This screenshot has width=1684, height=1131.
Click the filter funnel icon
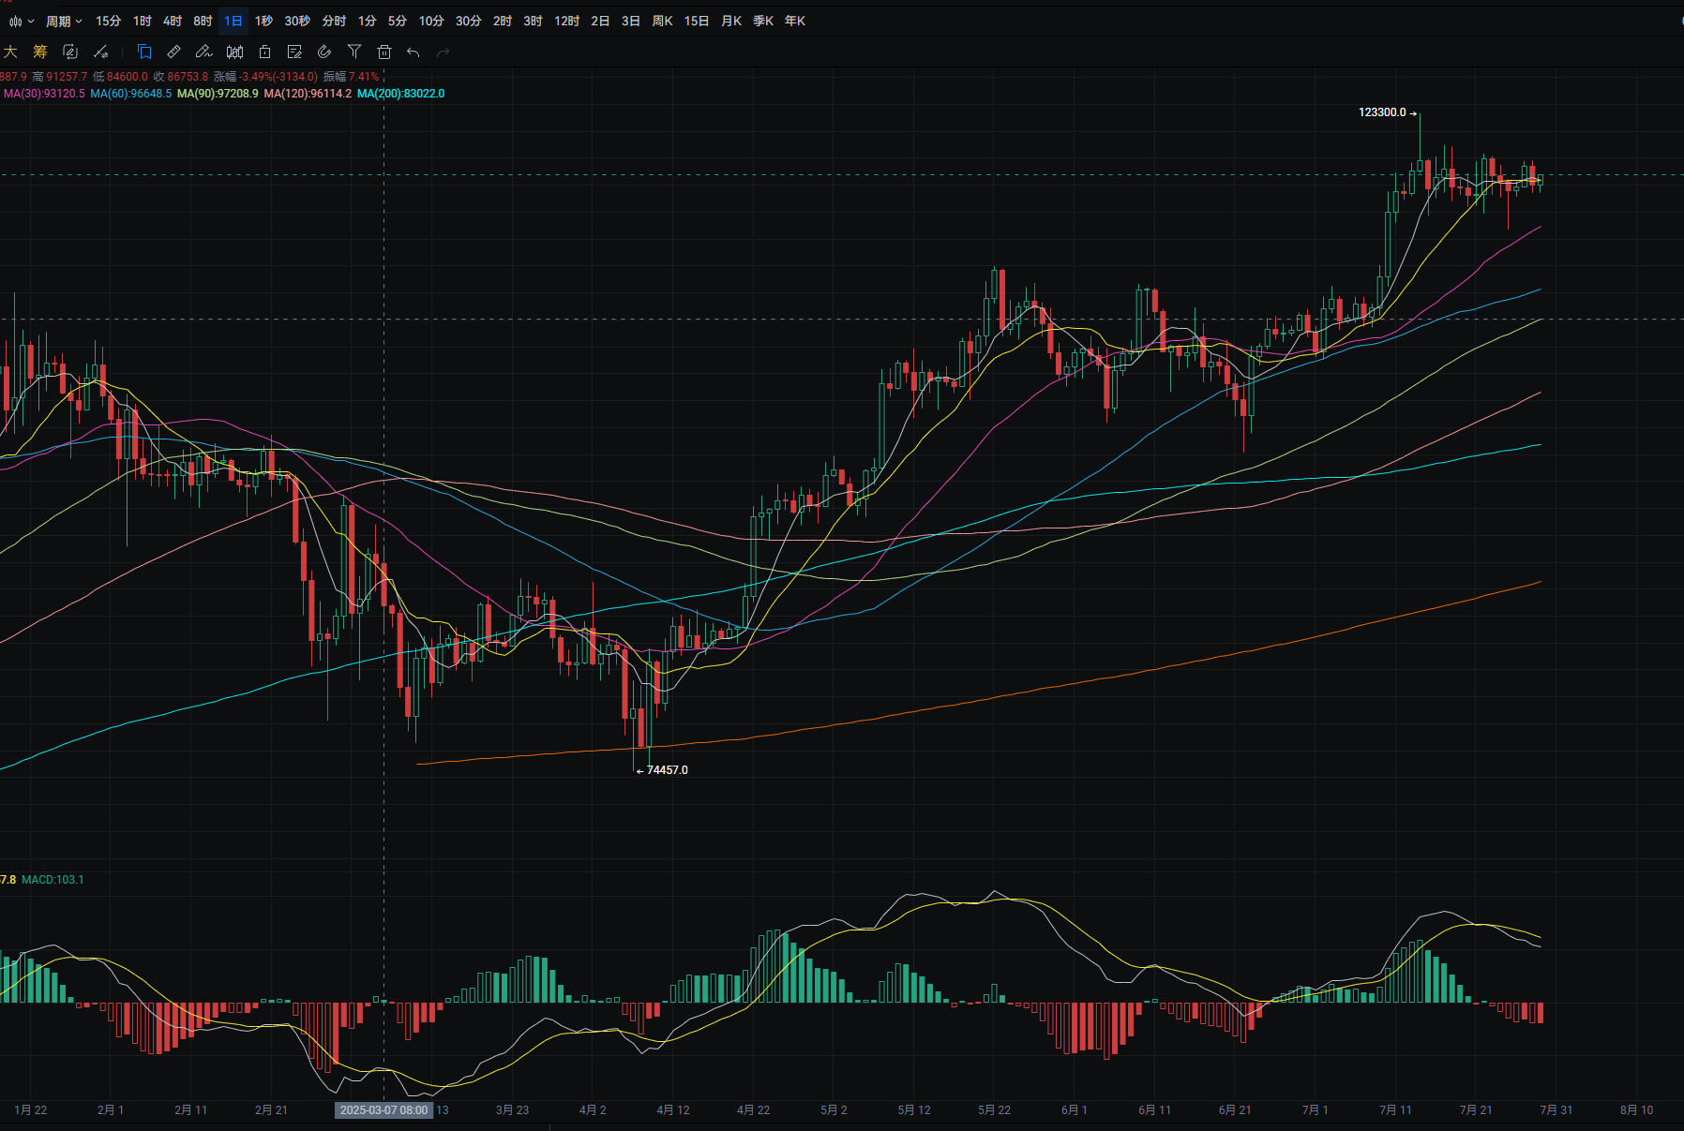pyautogui.click(x=354, y=52)
